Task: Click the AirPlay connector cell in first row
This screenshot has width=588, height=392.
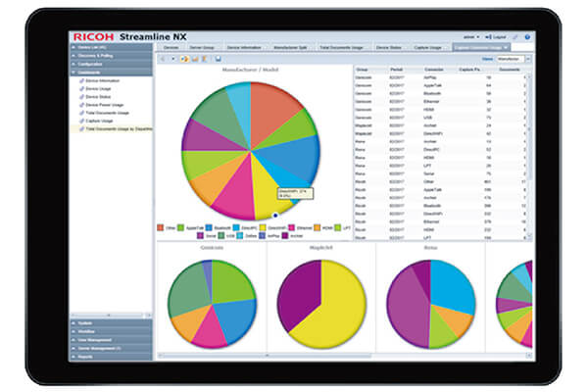Action: point(430,77)
